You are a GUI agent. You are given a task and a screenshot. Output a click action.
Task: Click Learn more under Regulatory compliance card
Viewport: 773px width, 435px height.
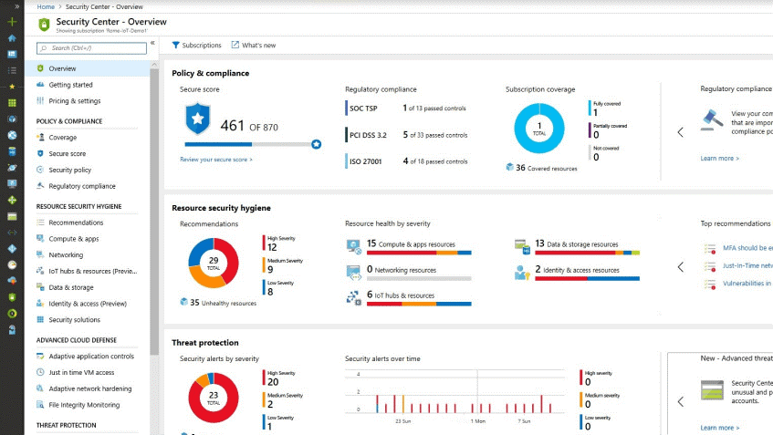719,159
